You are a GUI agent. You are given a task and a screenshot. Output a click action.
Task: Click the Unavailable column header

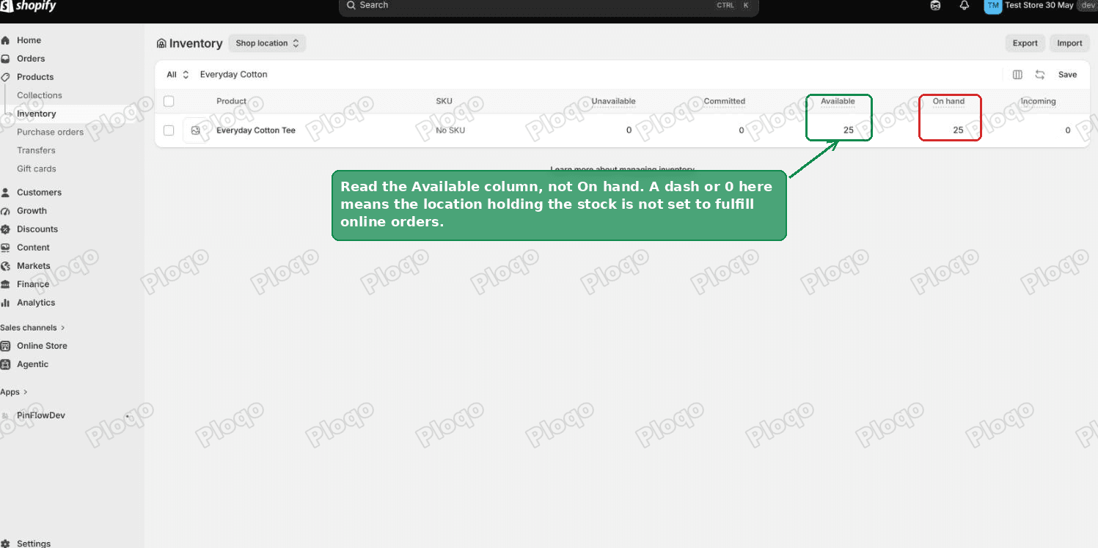pyautogui.click(x=613, y=101)
